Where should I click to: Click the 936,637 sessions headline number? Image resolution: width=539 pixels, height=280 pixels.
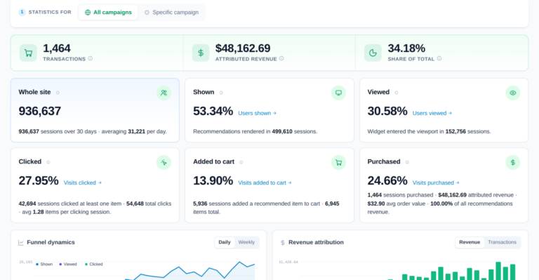pos(39,111)
